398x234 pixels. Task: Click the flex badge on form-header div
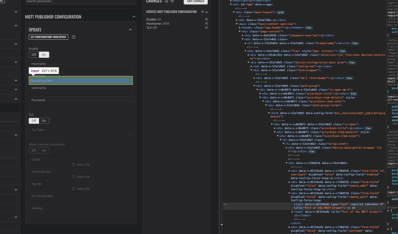tap(350, 78)
